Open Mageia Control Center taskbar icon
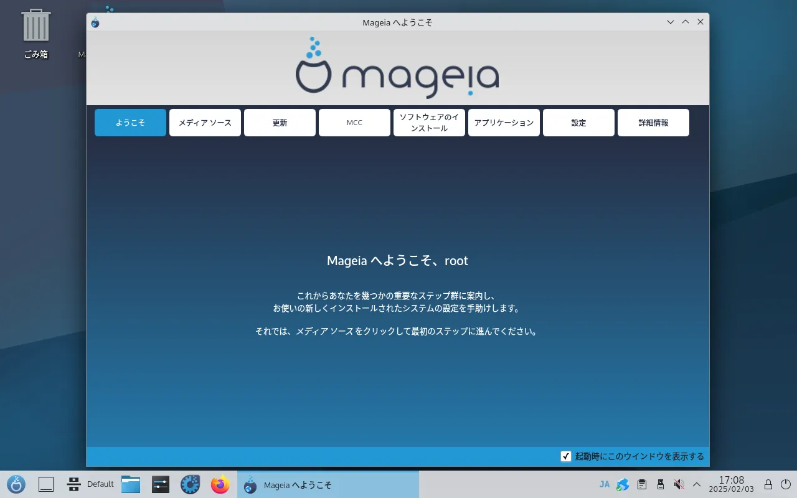 [191, 484]
